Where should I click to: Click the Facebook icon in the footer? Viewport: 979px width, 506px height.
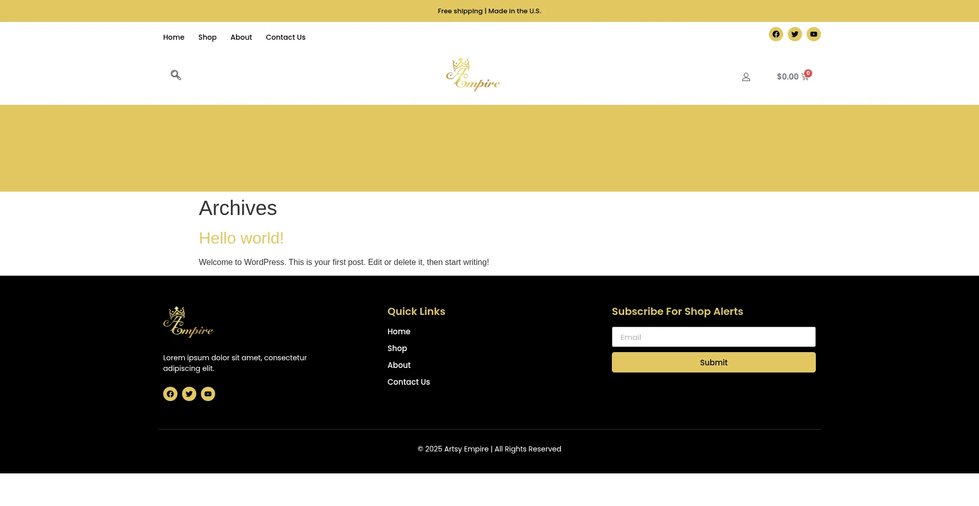(x=170, y=393)
